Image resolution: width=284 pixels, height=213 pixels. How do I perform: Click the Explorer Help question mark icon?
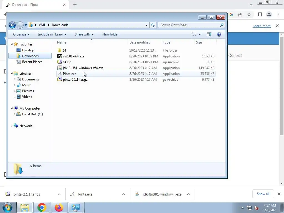pos(219,34)
